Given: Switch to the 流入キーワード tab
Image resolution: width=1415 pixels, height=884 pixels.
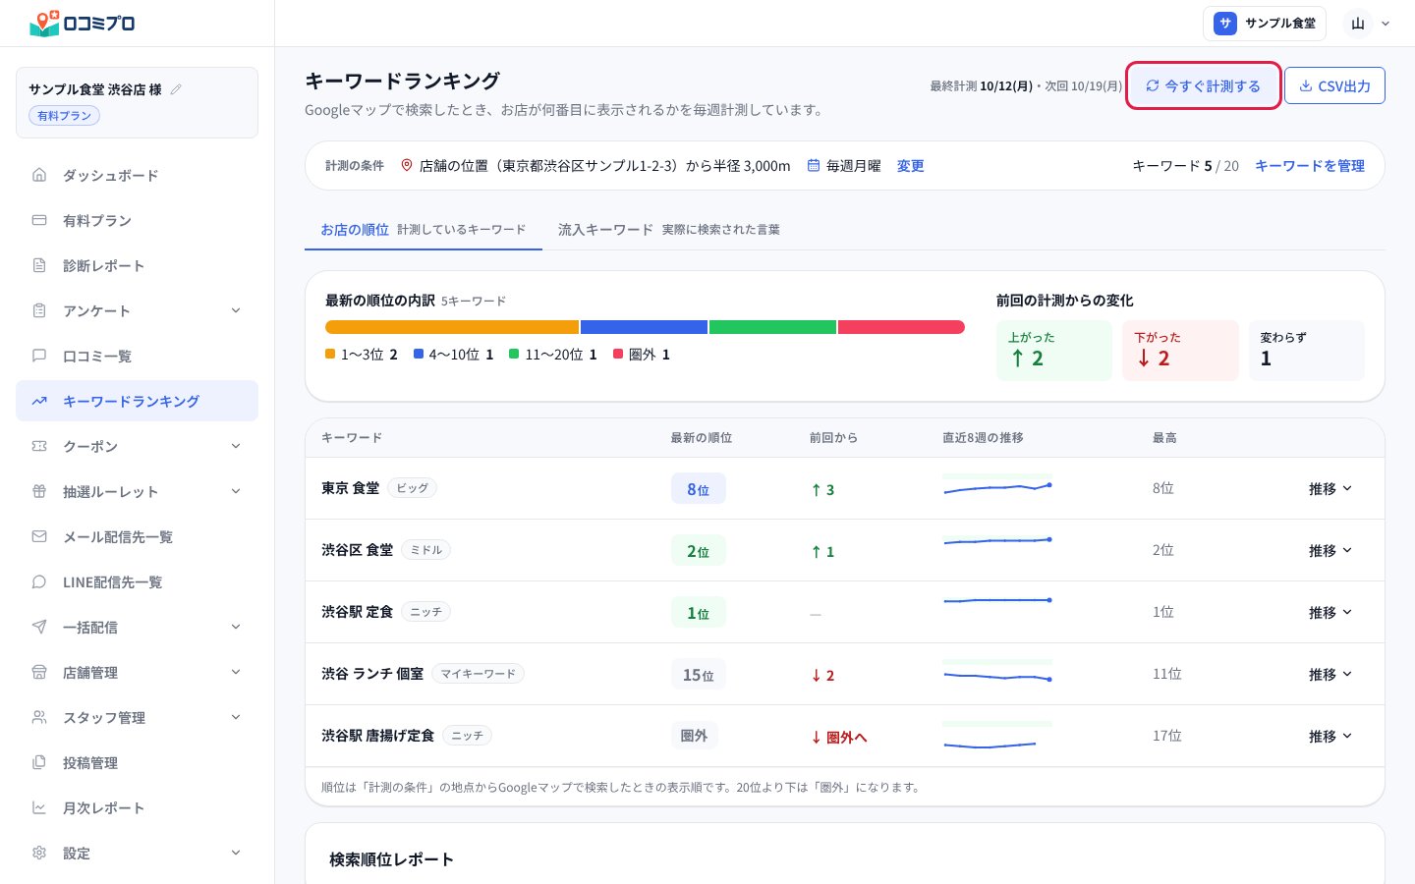Looking at the screenshot, I should (669, 229).
